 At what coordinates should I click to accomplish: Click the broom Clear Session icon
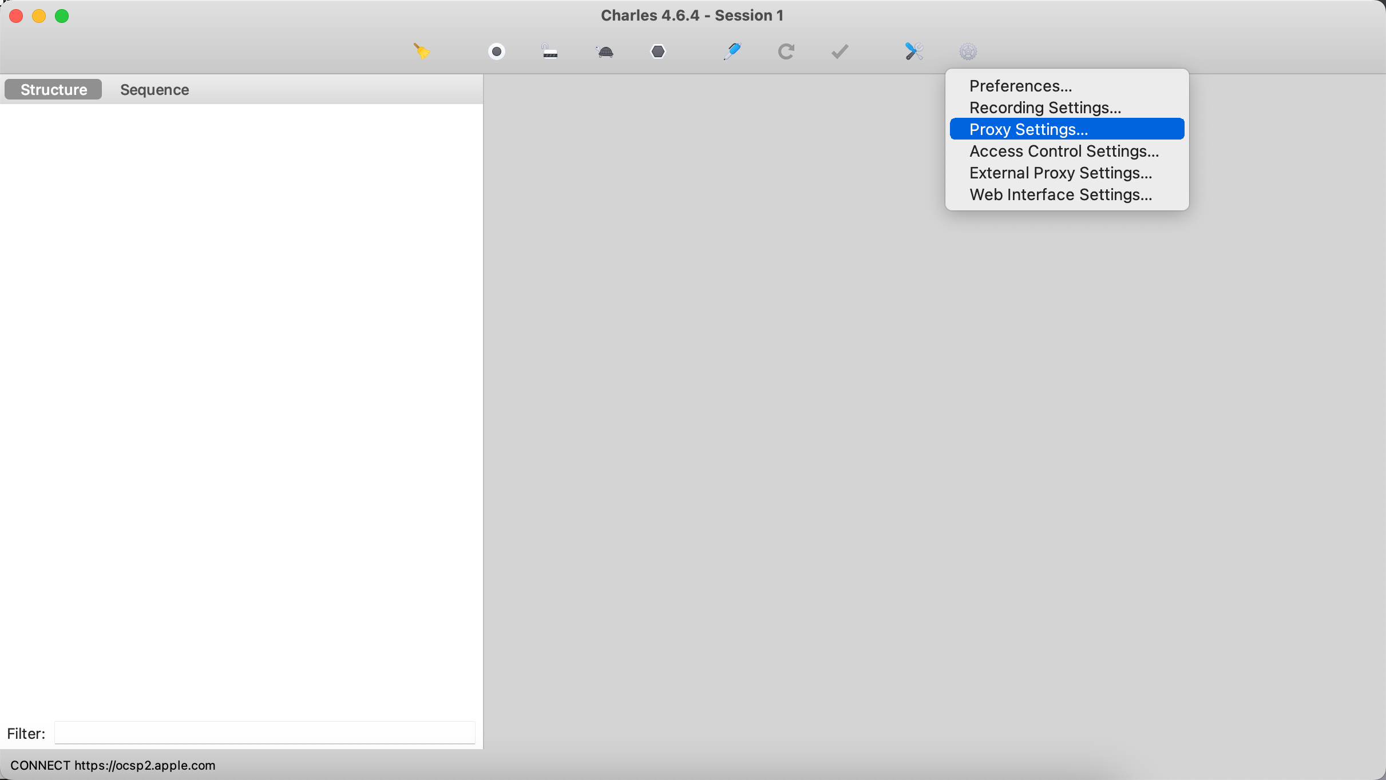pos(422,51)
